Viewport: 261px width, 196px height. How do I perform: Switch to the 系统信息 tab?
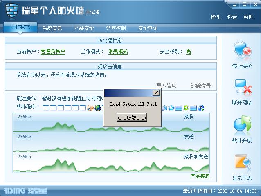[x=52, y=28]
